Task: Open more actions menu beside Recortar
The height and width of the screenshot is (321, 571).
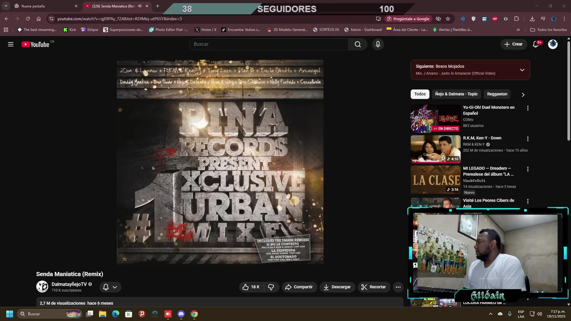Action: (398, 287)
